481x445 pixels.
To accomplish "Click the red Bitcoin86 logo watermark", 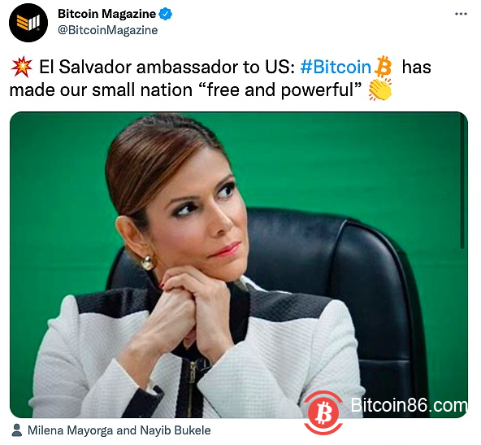I will pos(323,412).
